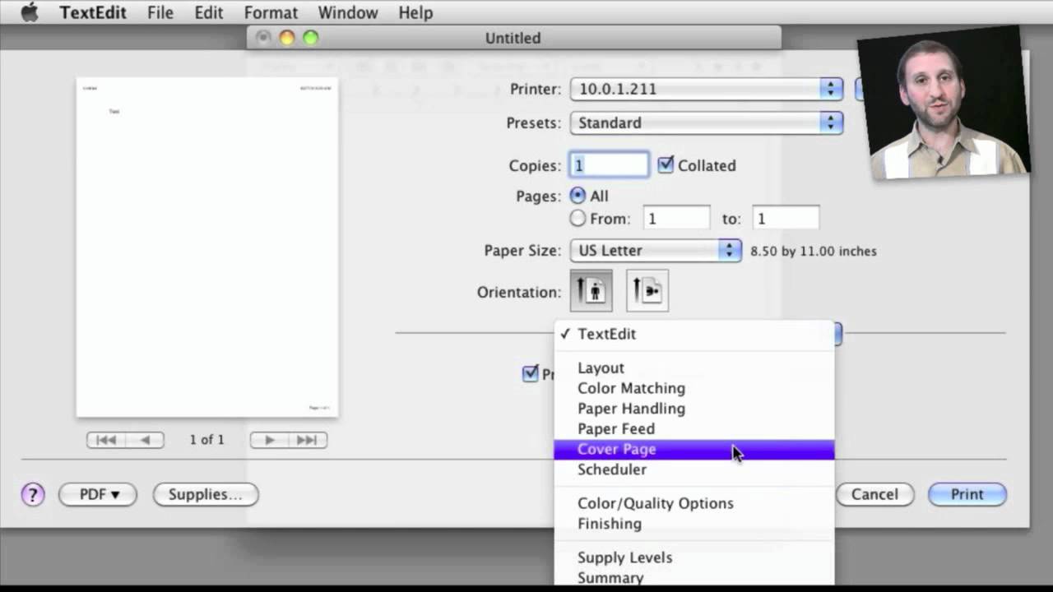Select the From page range radio button
This screenshot has height=592, width=1053.
[x=578, y=218]
